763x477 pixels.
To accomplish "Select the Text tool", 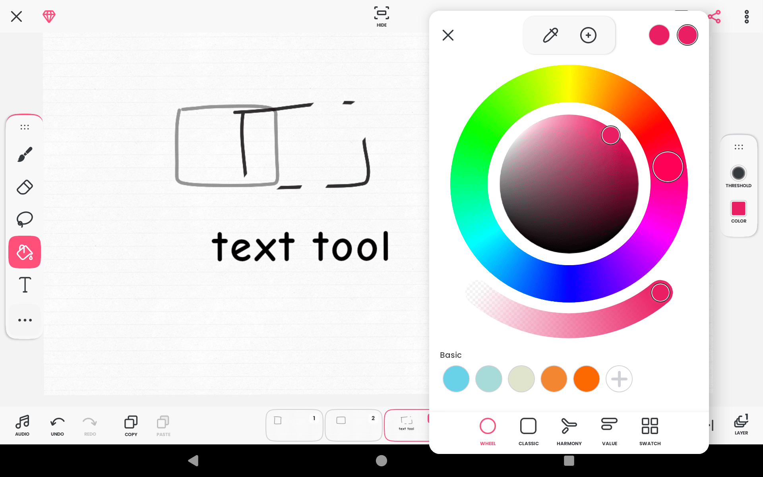I will pyautogui.click(x=25, y=285).
